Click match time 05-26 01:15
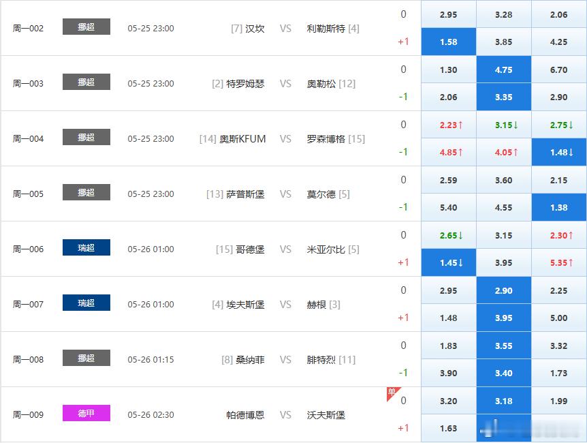 click(x=150, y=360)
